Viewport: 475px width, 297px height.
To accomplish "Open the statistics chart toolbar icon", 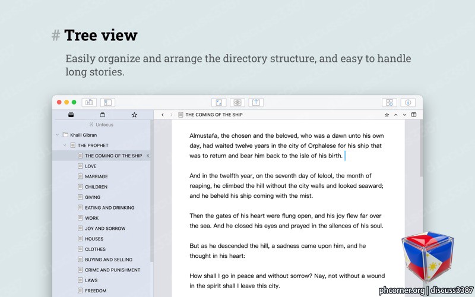I will tap(89, 102).
